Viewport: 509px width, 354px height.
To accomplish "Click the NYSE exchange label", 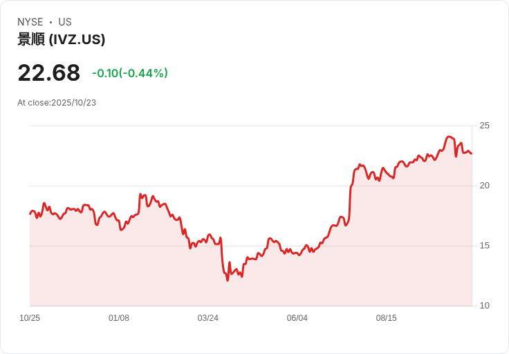I will click(x=30, y=22).
